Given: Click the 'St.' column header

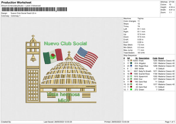Looking at the screenshot, I should pyautogui.click(x=137, y=58).
